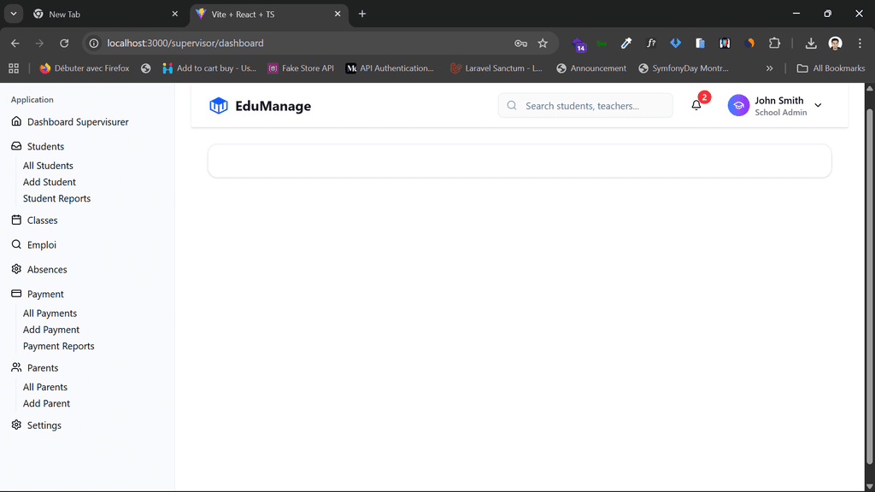Viewport: 875px width, 492px height.
Task: Close the New Tab tab
Action: (174, 14)
